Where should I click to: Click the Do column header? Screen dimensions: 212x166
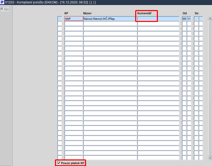[197, 13]
